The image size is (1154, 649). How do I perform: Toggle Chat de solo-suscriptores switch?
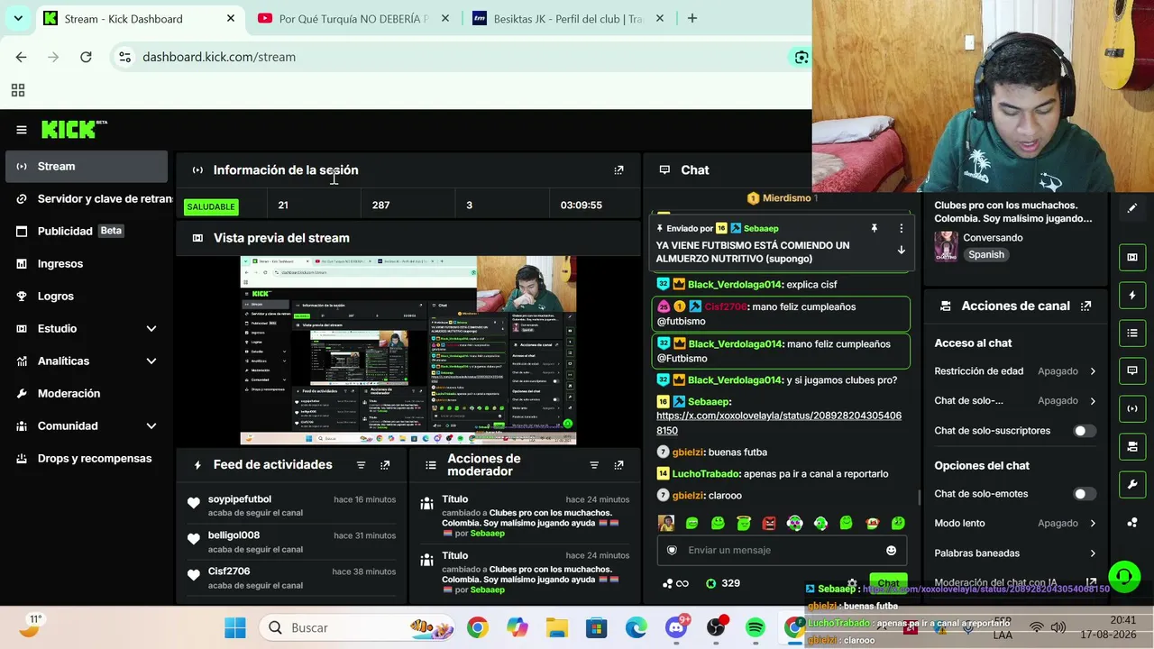[1085, 431]
